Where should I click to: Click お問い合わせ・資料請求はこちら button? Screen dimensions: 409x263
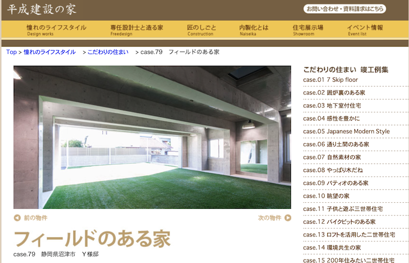tap(345, 9)
